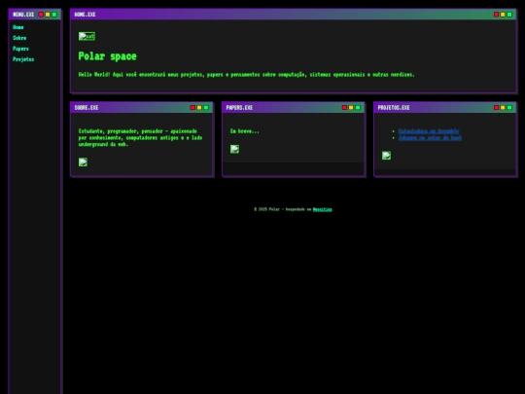Click the green button of PAPERS.EXE
The height and width of the screenshot is (394, 525).
358,108
